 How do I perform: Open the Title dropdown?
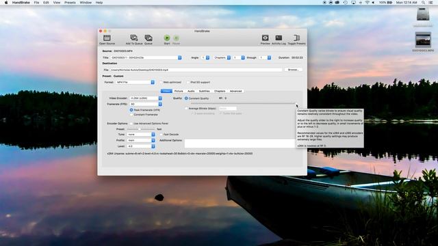click(x=146, y=57)
